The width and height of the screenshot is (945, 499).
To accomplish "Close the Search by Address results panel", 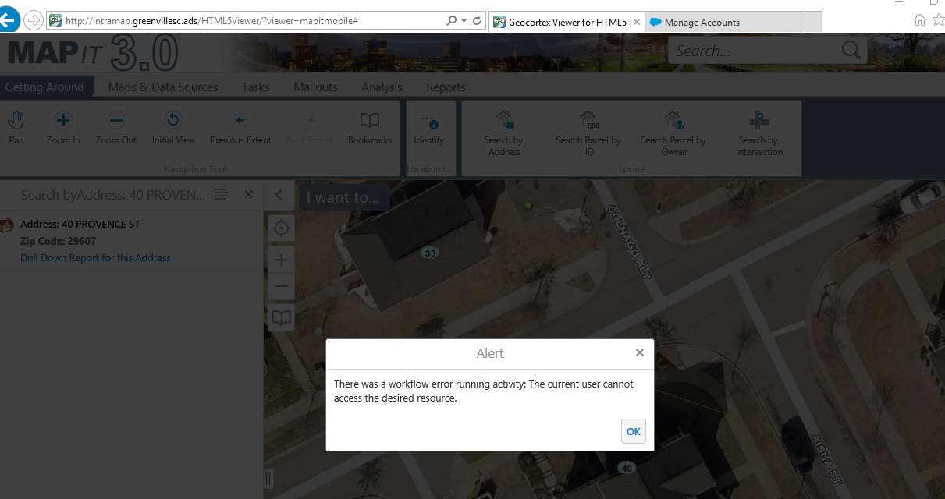I will pos(249,194).
